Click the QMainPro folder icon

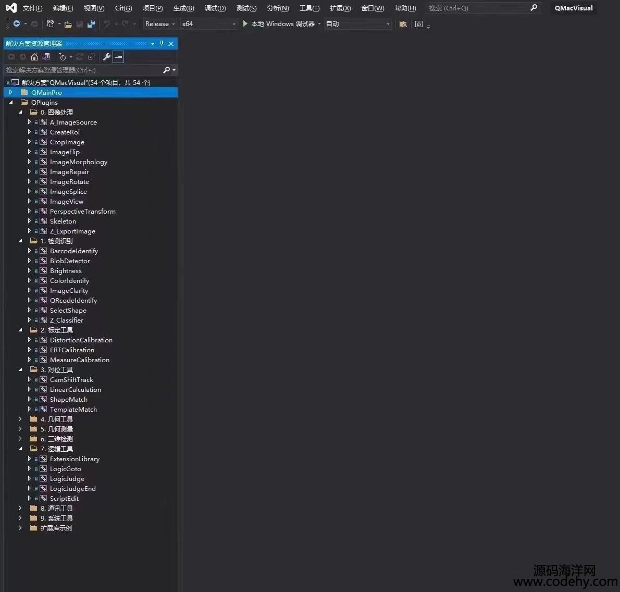tap(24, 92)
